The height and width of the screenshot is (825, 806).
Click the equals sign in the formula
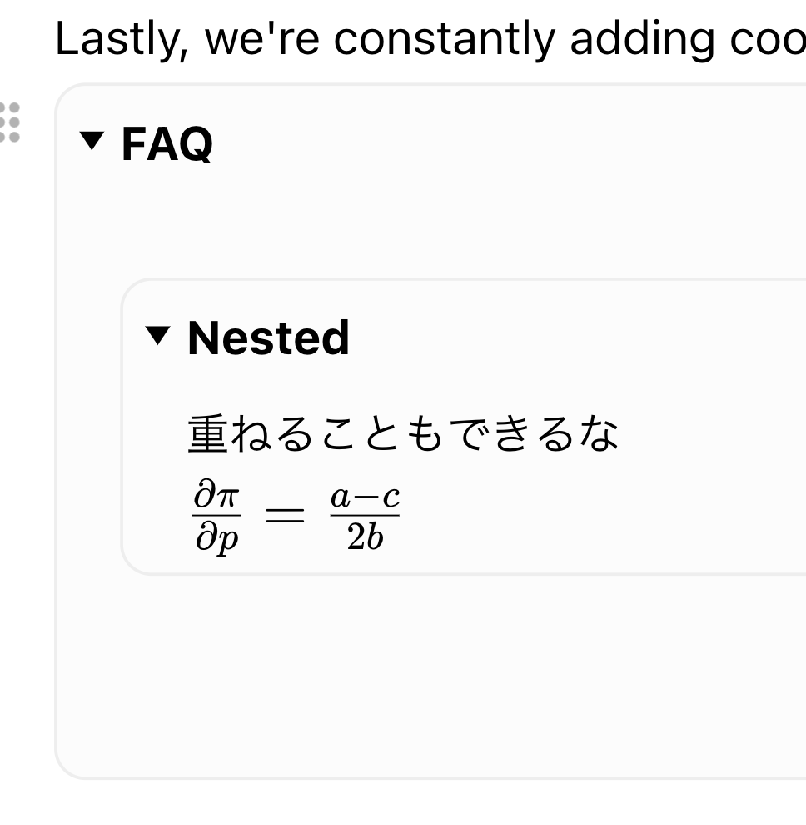click(x=285, y=515)
